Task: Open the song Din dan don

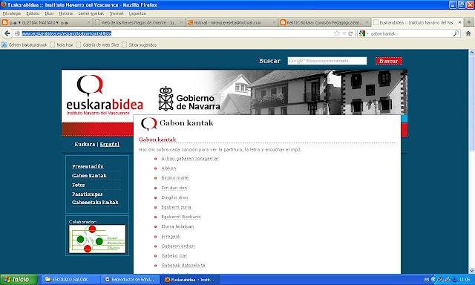Action: point(174,188)
